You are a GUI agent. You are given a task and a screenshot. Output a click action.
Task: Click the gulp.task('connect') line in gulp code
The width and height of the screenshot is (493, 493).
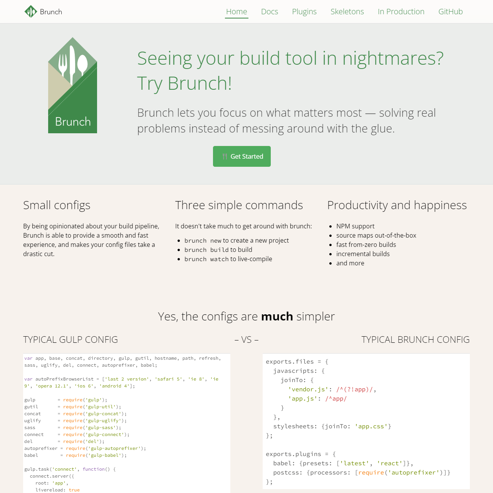[70, 469]
